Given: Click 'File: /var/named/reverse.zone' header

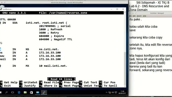Looking at the screenshot, I should (63, 13).
